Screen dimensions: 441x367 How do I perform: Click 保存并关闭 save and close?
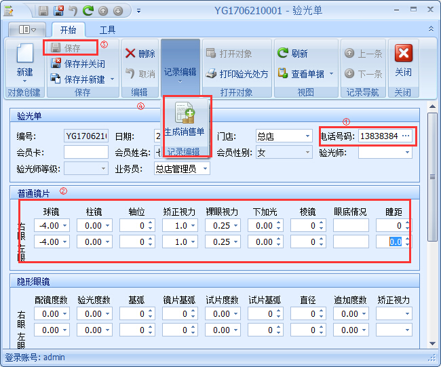coord(78,64)
